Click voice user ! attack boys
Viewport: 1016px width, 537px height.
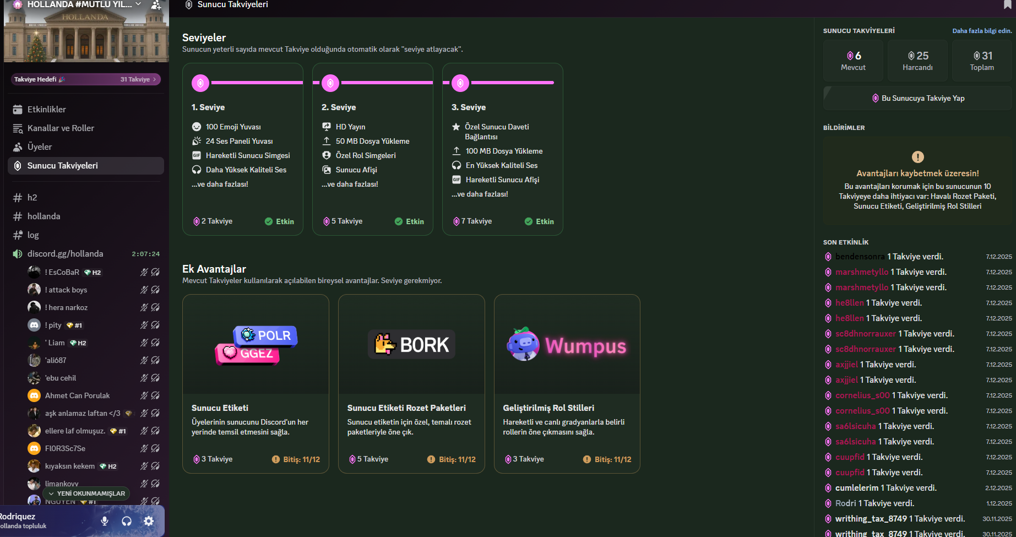(x=94, y=290)
